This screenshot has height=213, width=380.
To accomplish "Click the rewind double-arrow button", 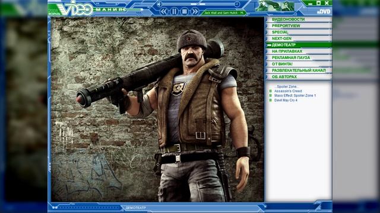I will (164, 11).
